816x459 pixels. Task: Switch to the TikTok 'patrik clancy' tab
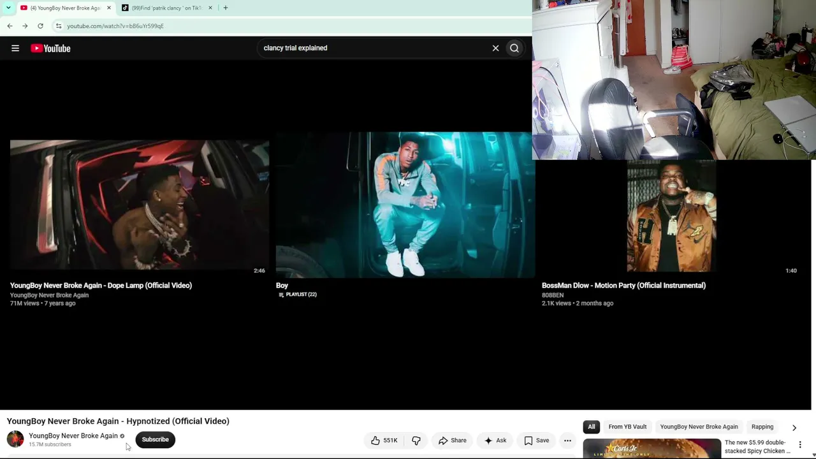[x=167, y=8]
